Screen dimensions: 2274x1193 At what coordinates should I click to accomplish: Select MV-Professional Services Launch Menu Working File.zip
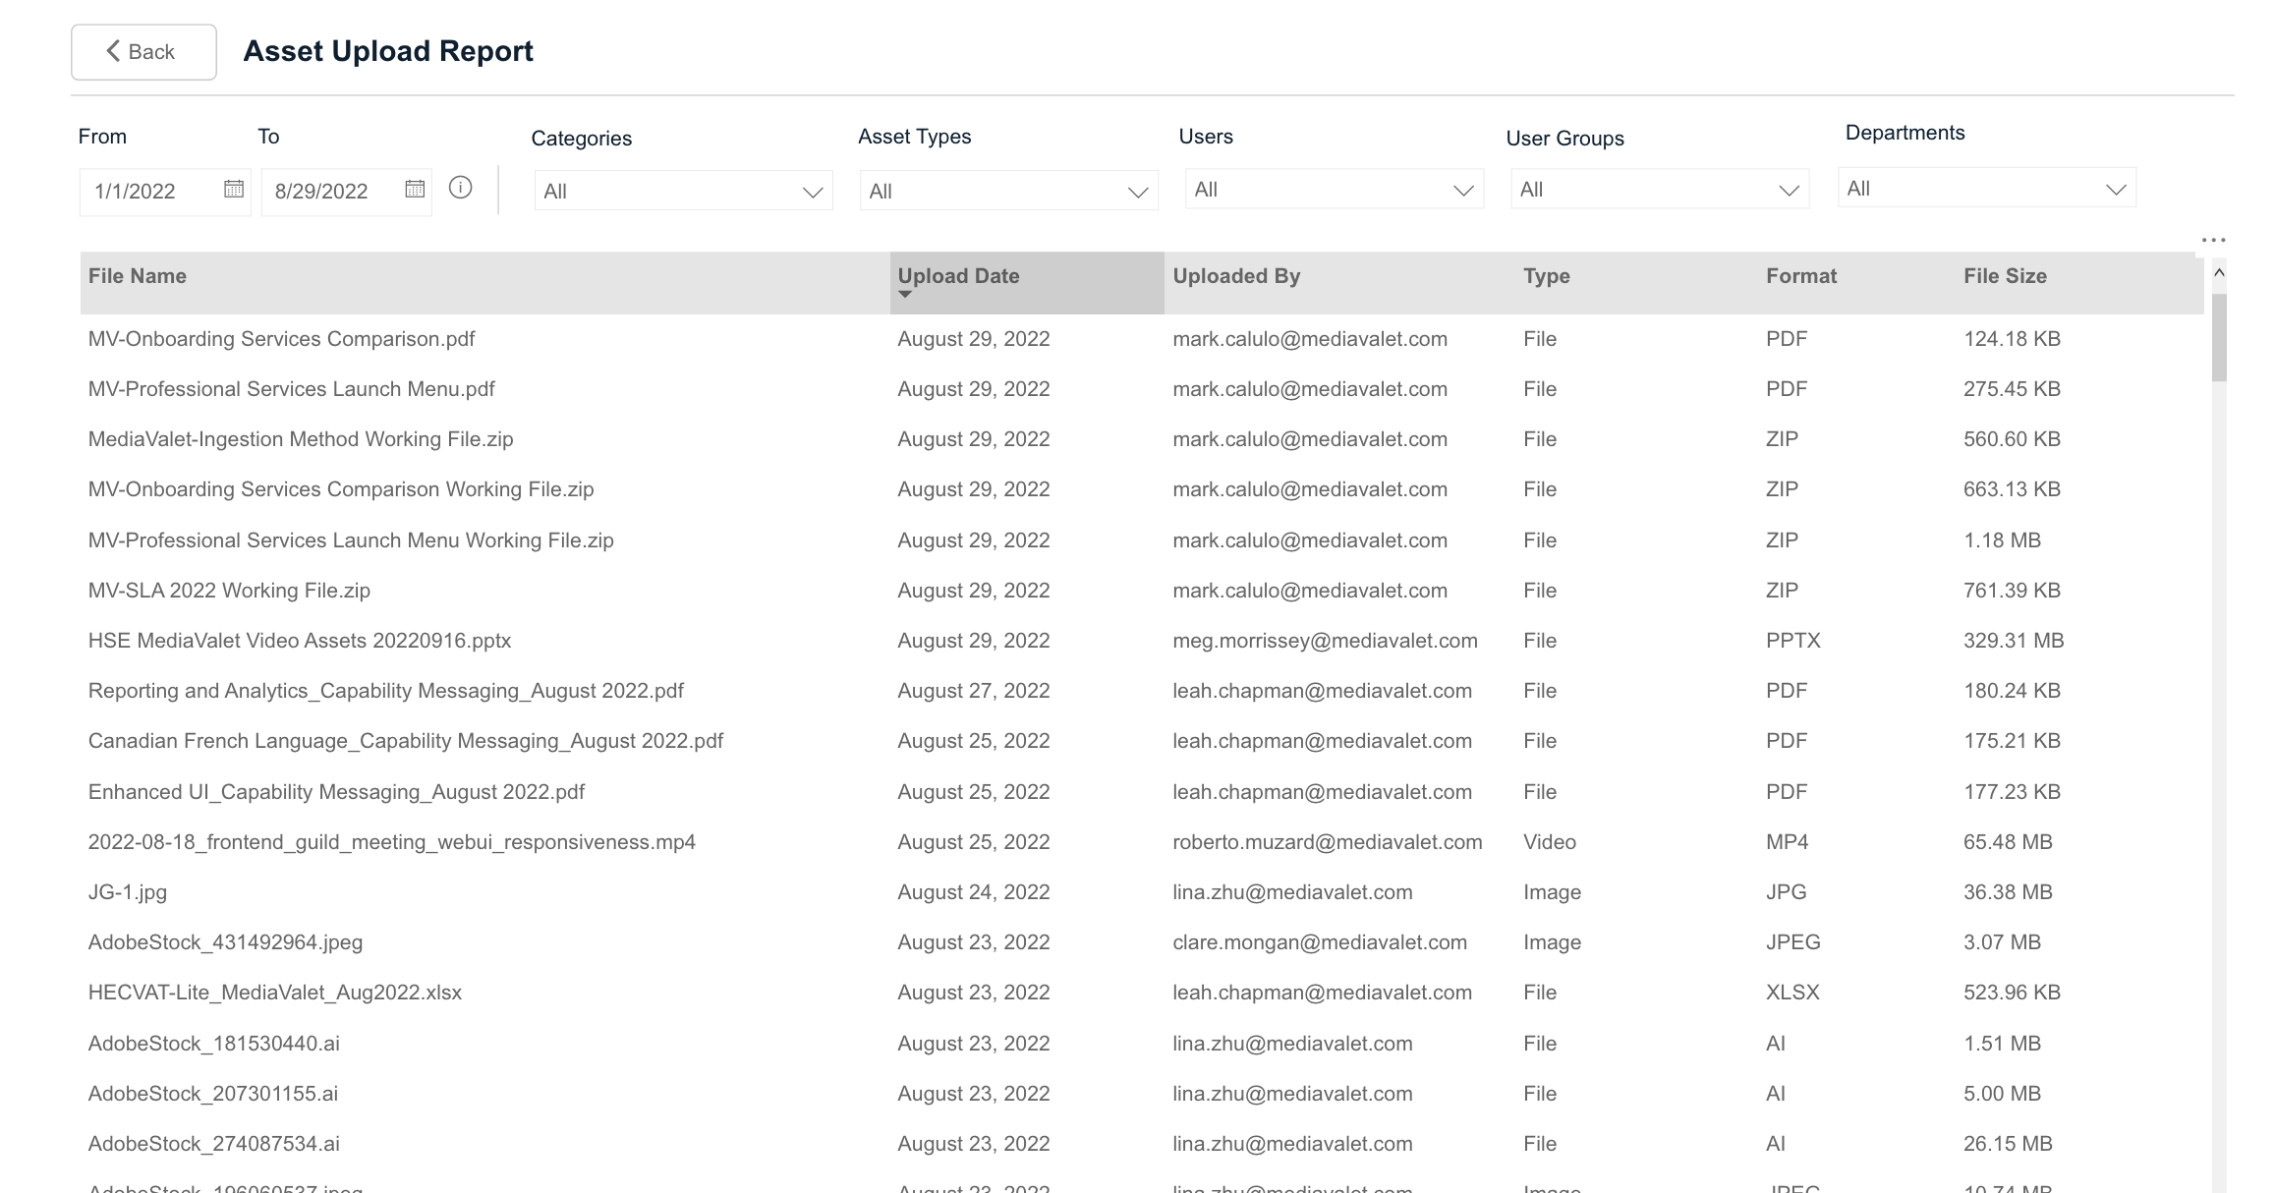(351, 540)
